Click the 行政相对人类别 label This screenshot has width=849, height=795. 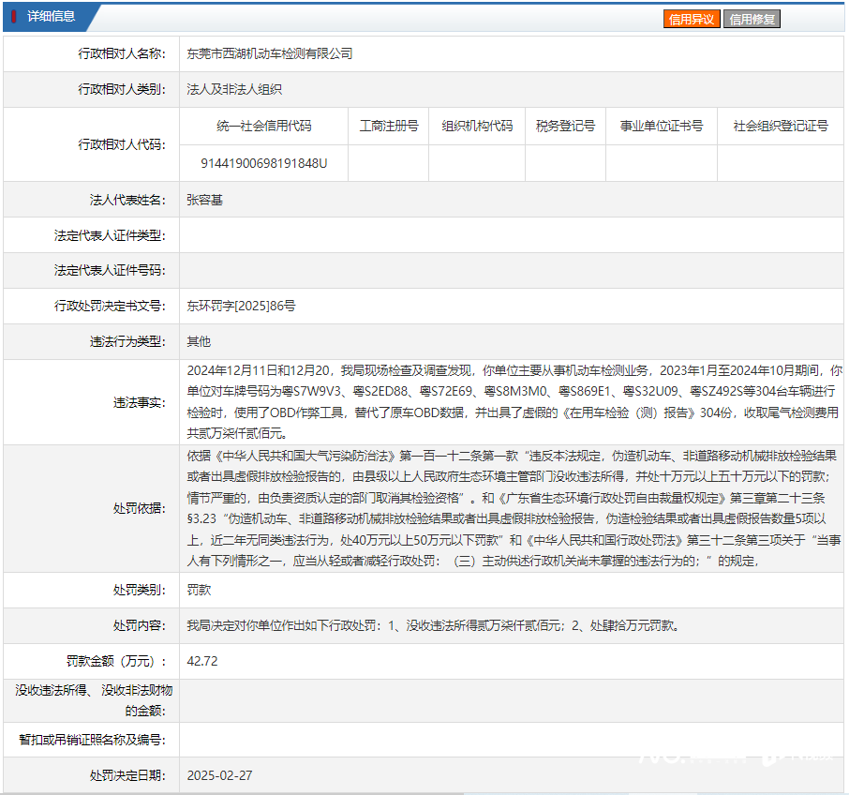point(122,89)
